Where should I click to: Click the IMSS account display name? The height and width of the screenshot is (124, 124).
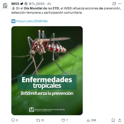tap(15, 4)
